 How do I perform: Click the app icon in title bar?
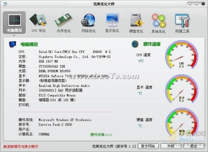point(5,4)
